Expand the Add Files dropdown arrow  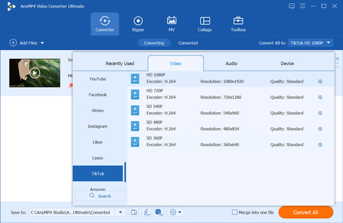pyautogui.click(x=42, y=43)
